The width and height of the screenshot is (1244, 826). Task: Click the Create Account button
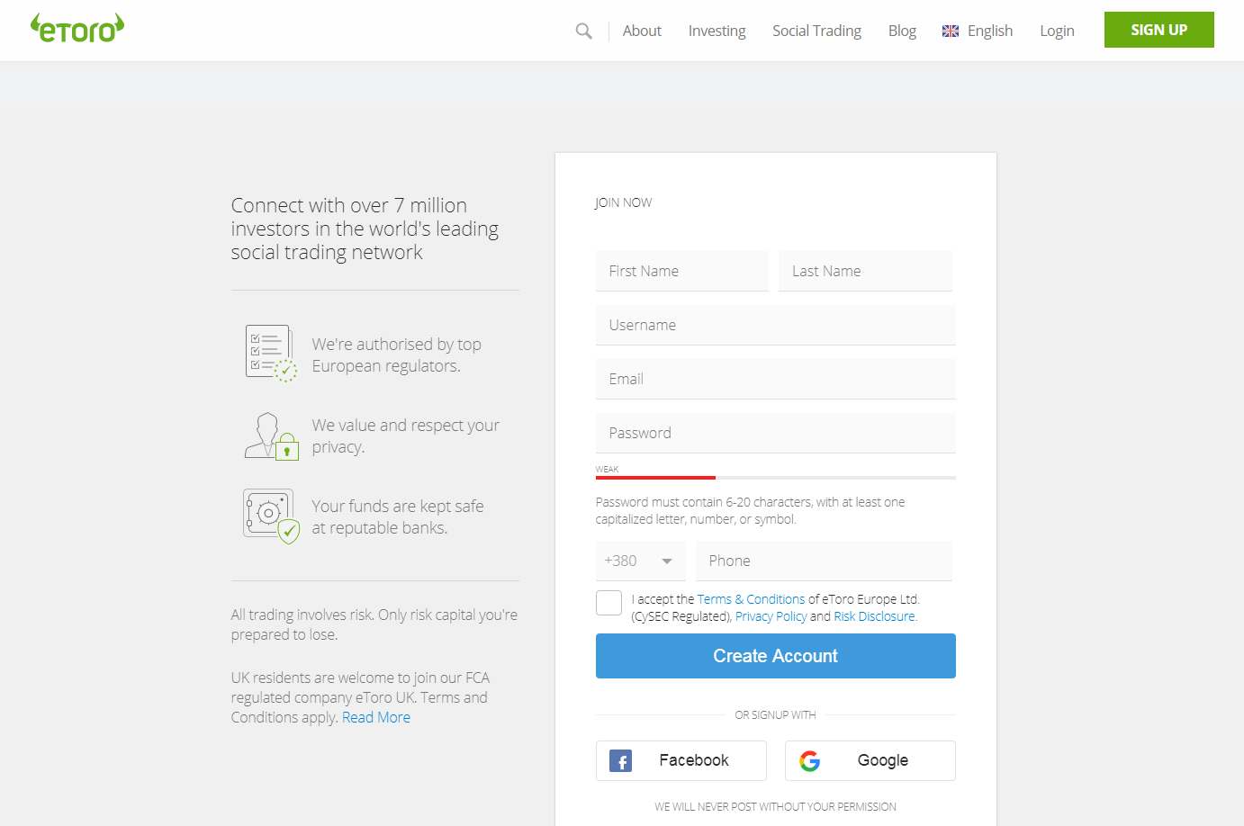776,656
